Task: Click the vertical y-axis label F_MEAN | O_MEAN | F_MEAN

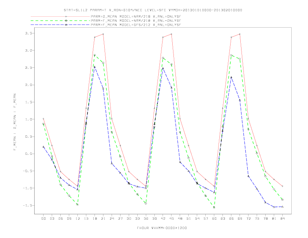Action: (15, 122)
